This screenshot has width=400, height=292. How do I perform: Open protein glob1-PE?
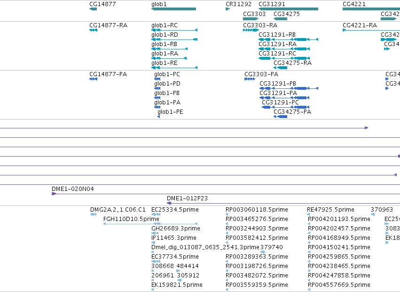pyautogui.click(x=171, y=112)
